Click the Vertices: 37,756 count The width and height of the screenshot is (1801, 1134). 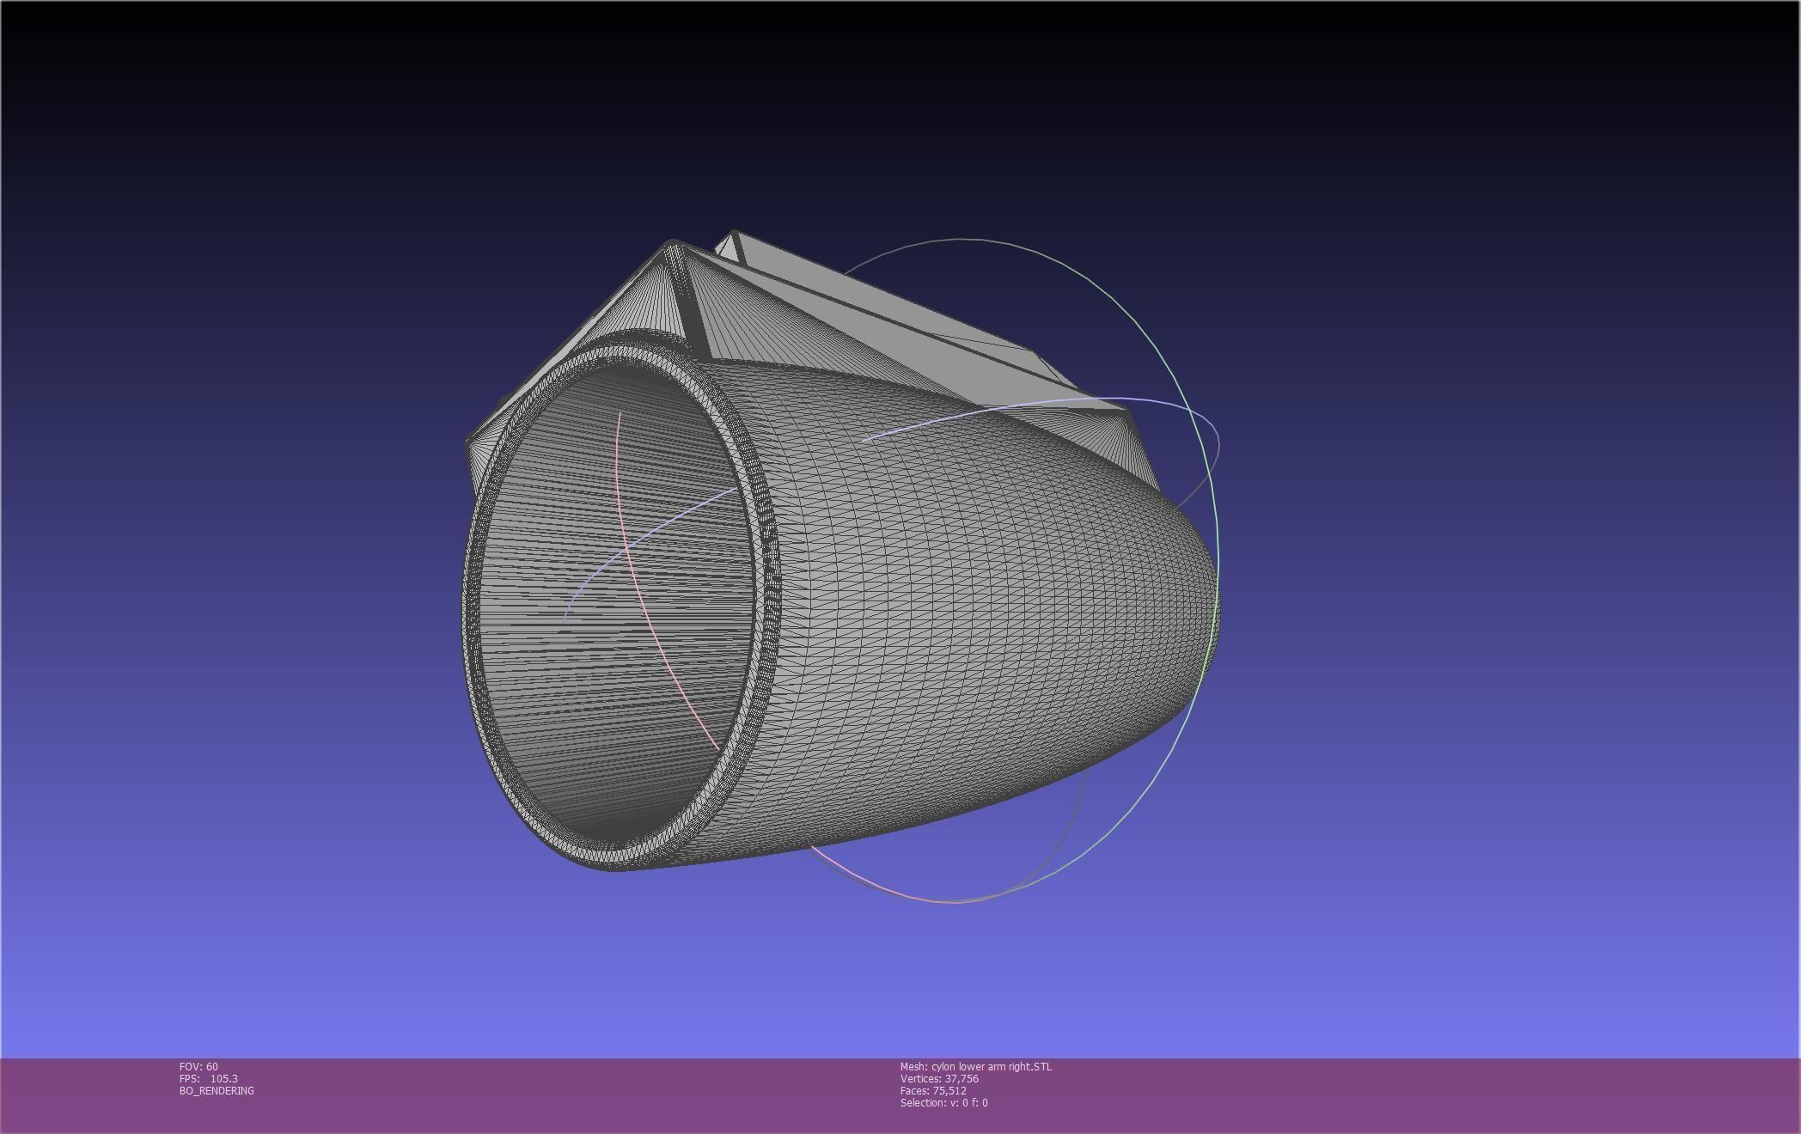(939, 1078)
